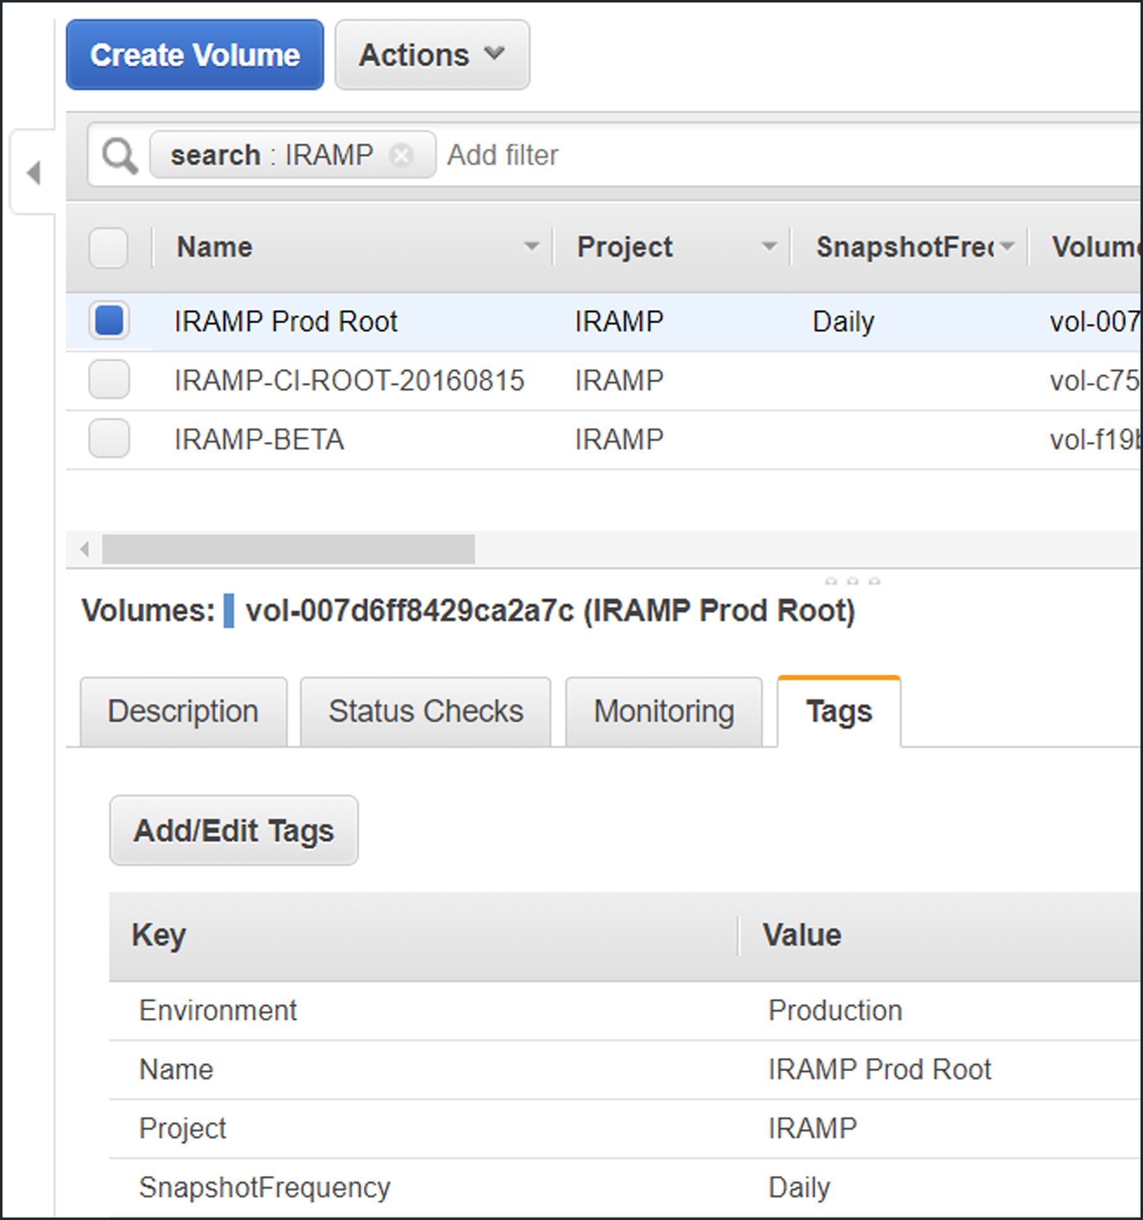Expand the Name column sort arrow
This screenshot has height=1220, width=1143.
(532, 247)
